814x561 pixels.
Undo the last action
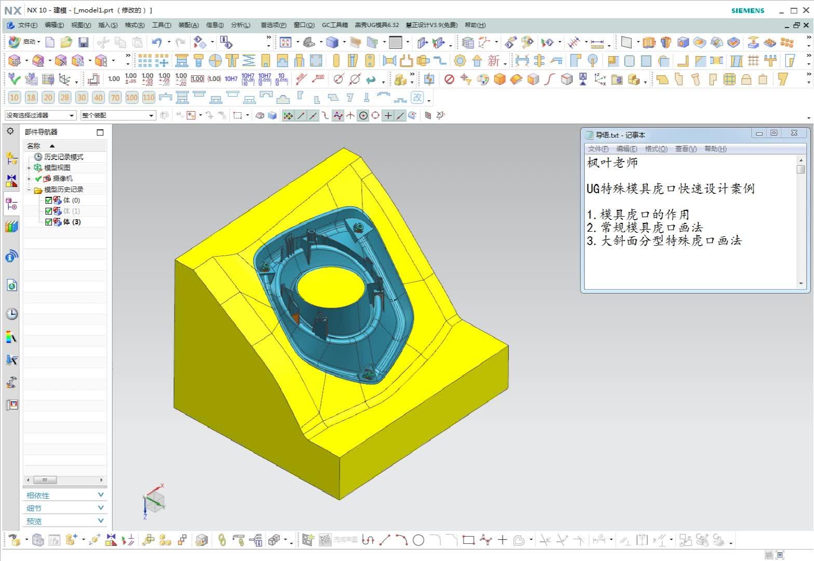[157, 42]
